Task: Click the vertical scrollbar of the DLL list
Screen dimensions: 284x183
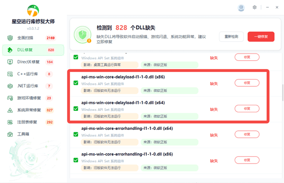Action: pyautogui.click(x=283, y=92)
